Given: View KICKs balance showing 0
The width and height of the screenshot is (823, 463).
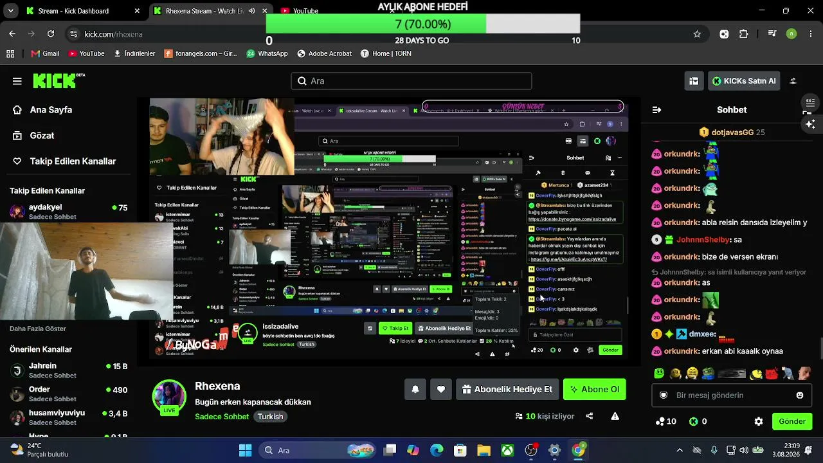Looking at the screenshot, I should point(698,421).
